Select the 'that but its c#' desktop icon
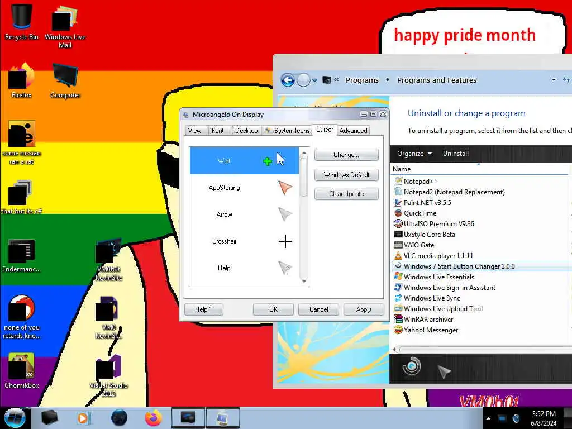The image size is (572, 429). click(x=22, y=197)
